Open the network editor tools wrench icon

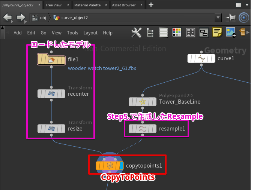coord(137,33)
